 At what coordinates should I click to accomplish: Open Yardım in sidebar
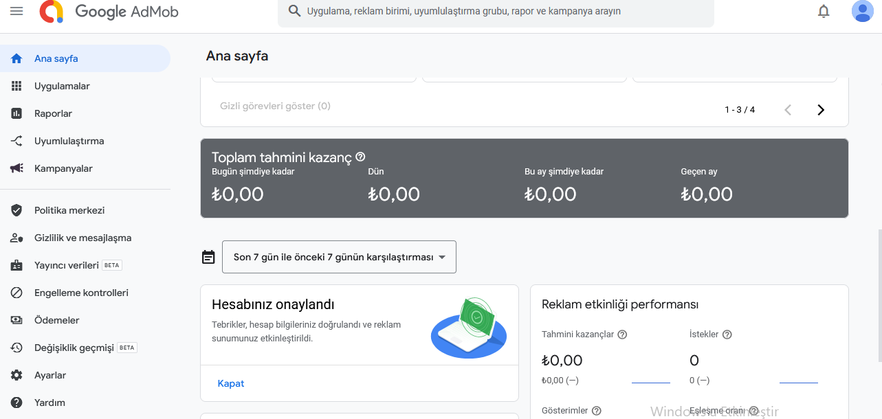85,403
